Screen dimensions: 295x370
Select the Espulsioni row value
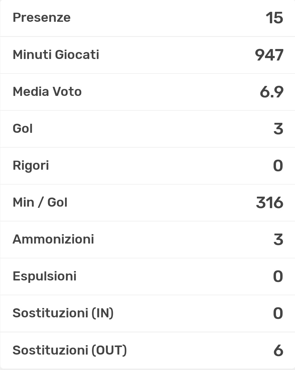point(278,277)
